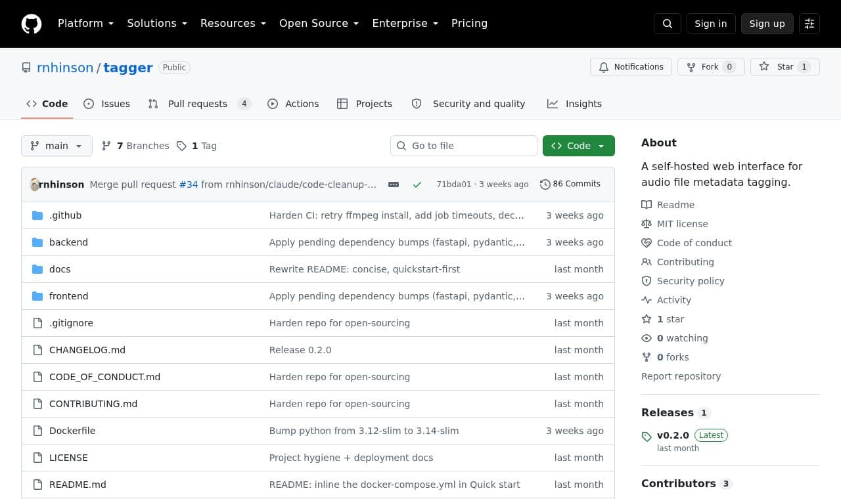Viewport: 841px width, 499px height.
Task: Star the tagger repository
Action: point(785,67)
